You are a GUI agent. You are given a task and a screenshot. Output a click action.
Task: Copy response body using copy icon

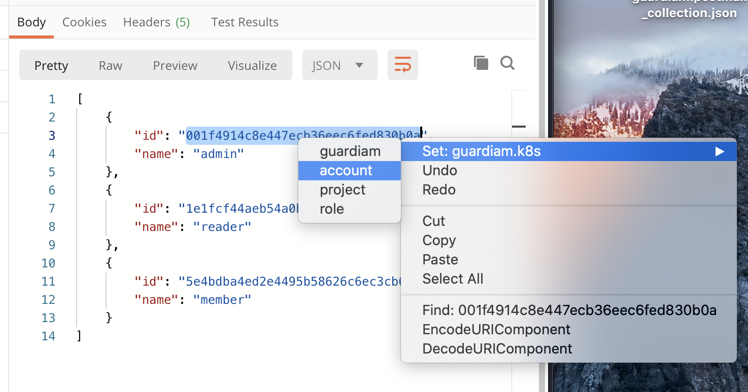point(481,63)
